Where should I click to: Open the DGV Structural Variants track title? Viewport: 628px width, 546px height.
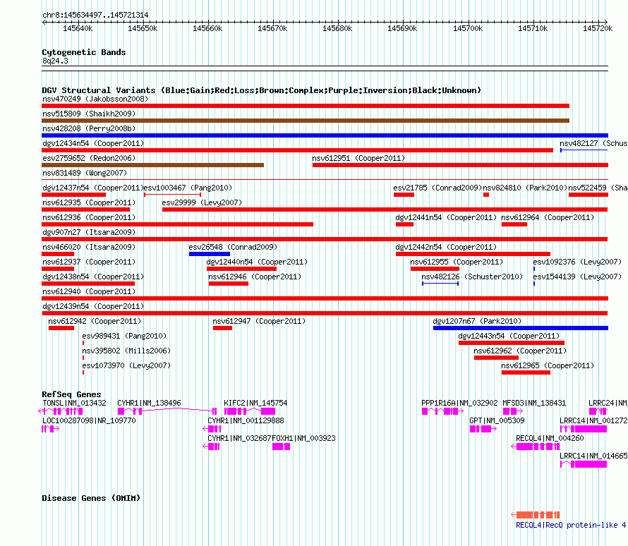261,90
